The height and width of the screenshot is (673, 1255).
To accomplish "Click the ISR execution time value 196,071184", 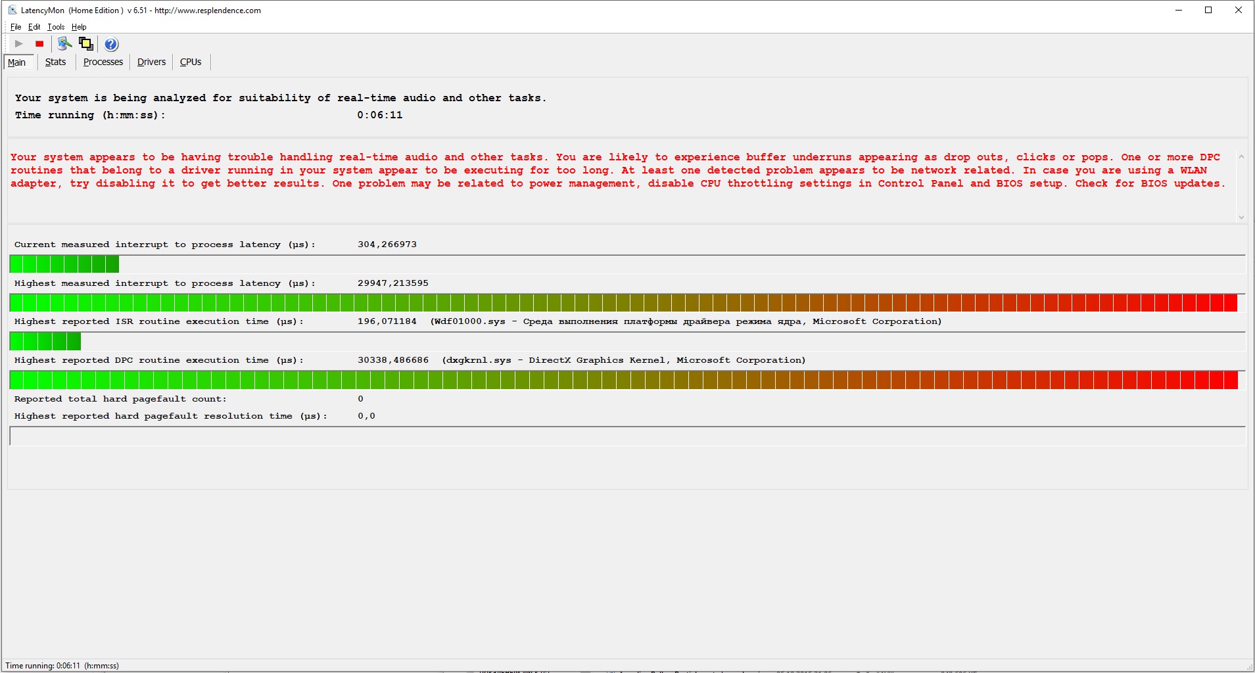I will point(387,321).
